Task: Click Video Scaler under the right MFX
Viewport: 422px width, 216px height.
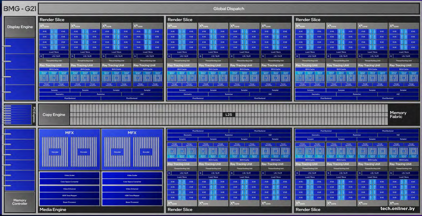Action: tap(132, 175)
